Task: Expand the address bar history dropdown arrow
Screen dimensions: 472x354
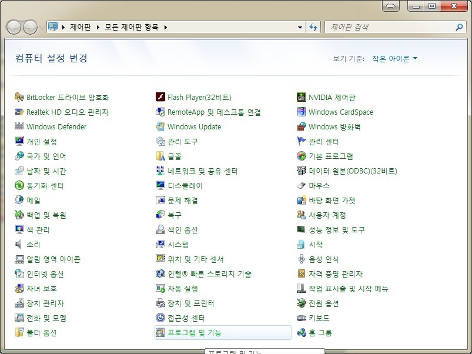Action: [x=300, y=28]
